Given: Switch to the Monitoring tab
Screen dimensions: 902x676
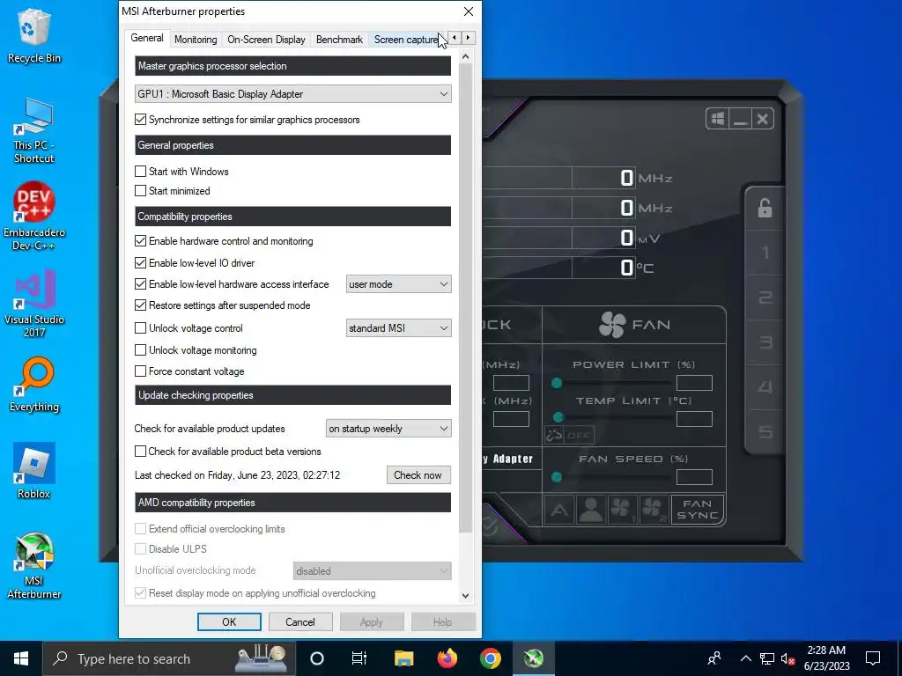Looking at the screenshot, I should click(x=196, y=40).
